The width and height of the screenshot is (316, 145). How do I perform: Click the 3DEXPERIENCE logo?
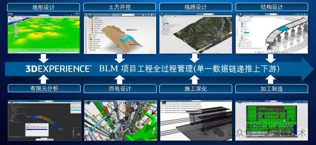click(59, 68)
